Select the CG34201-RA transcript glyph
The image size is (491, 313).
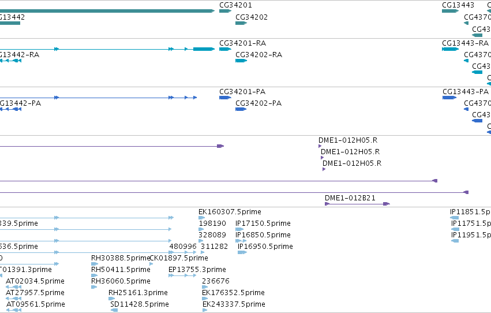click(x=225, y=49)
